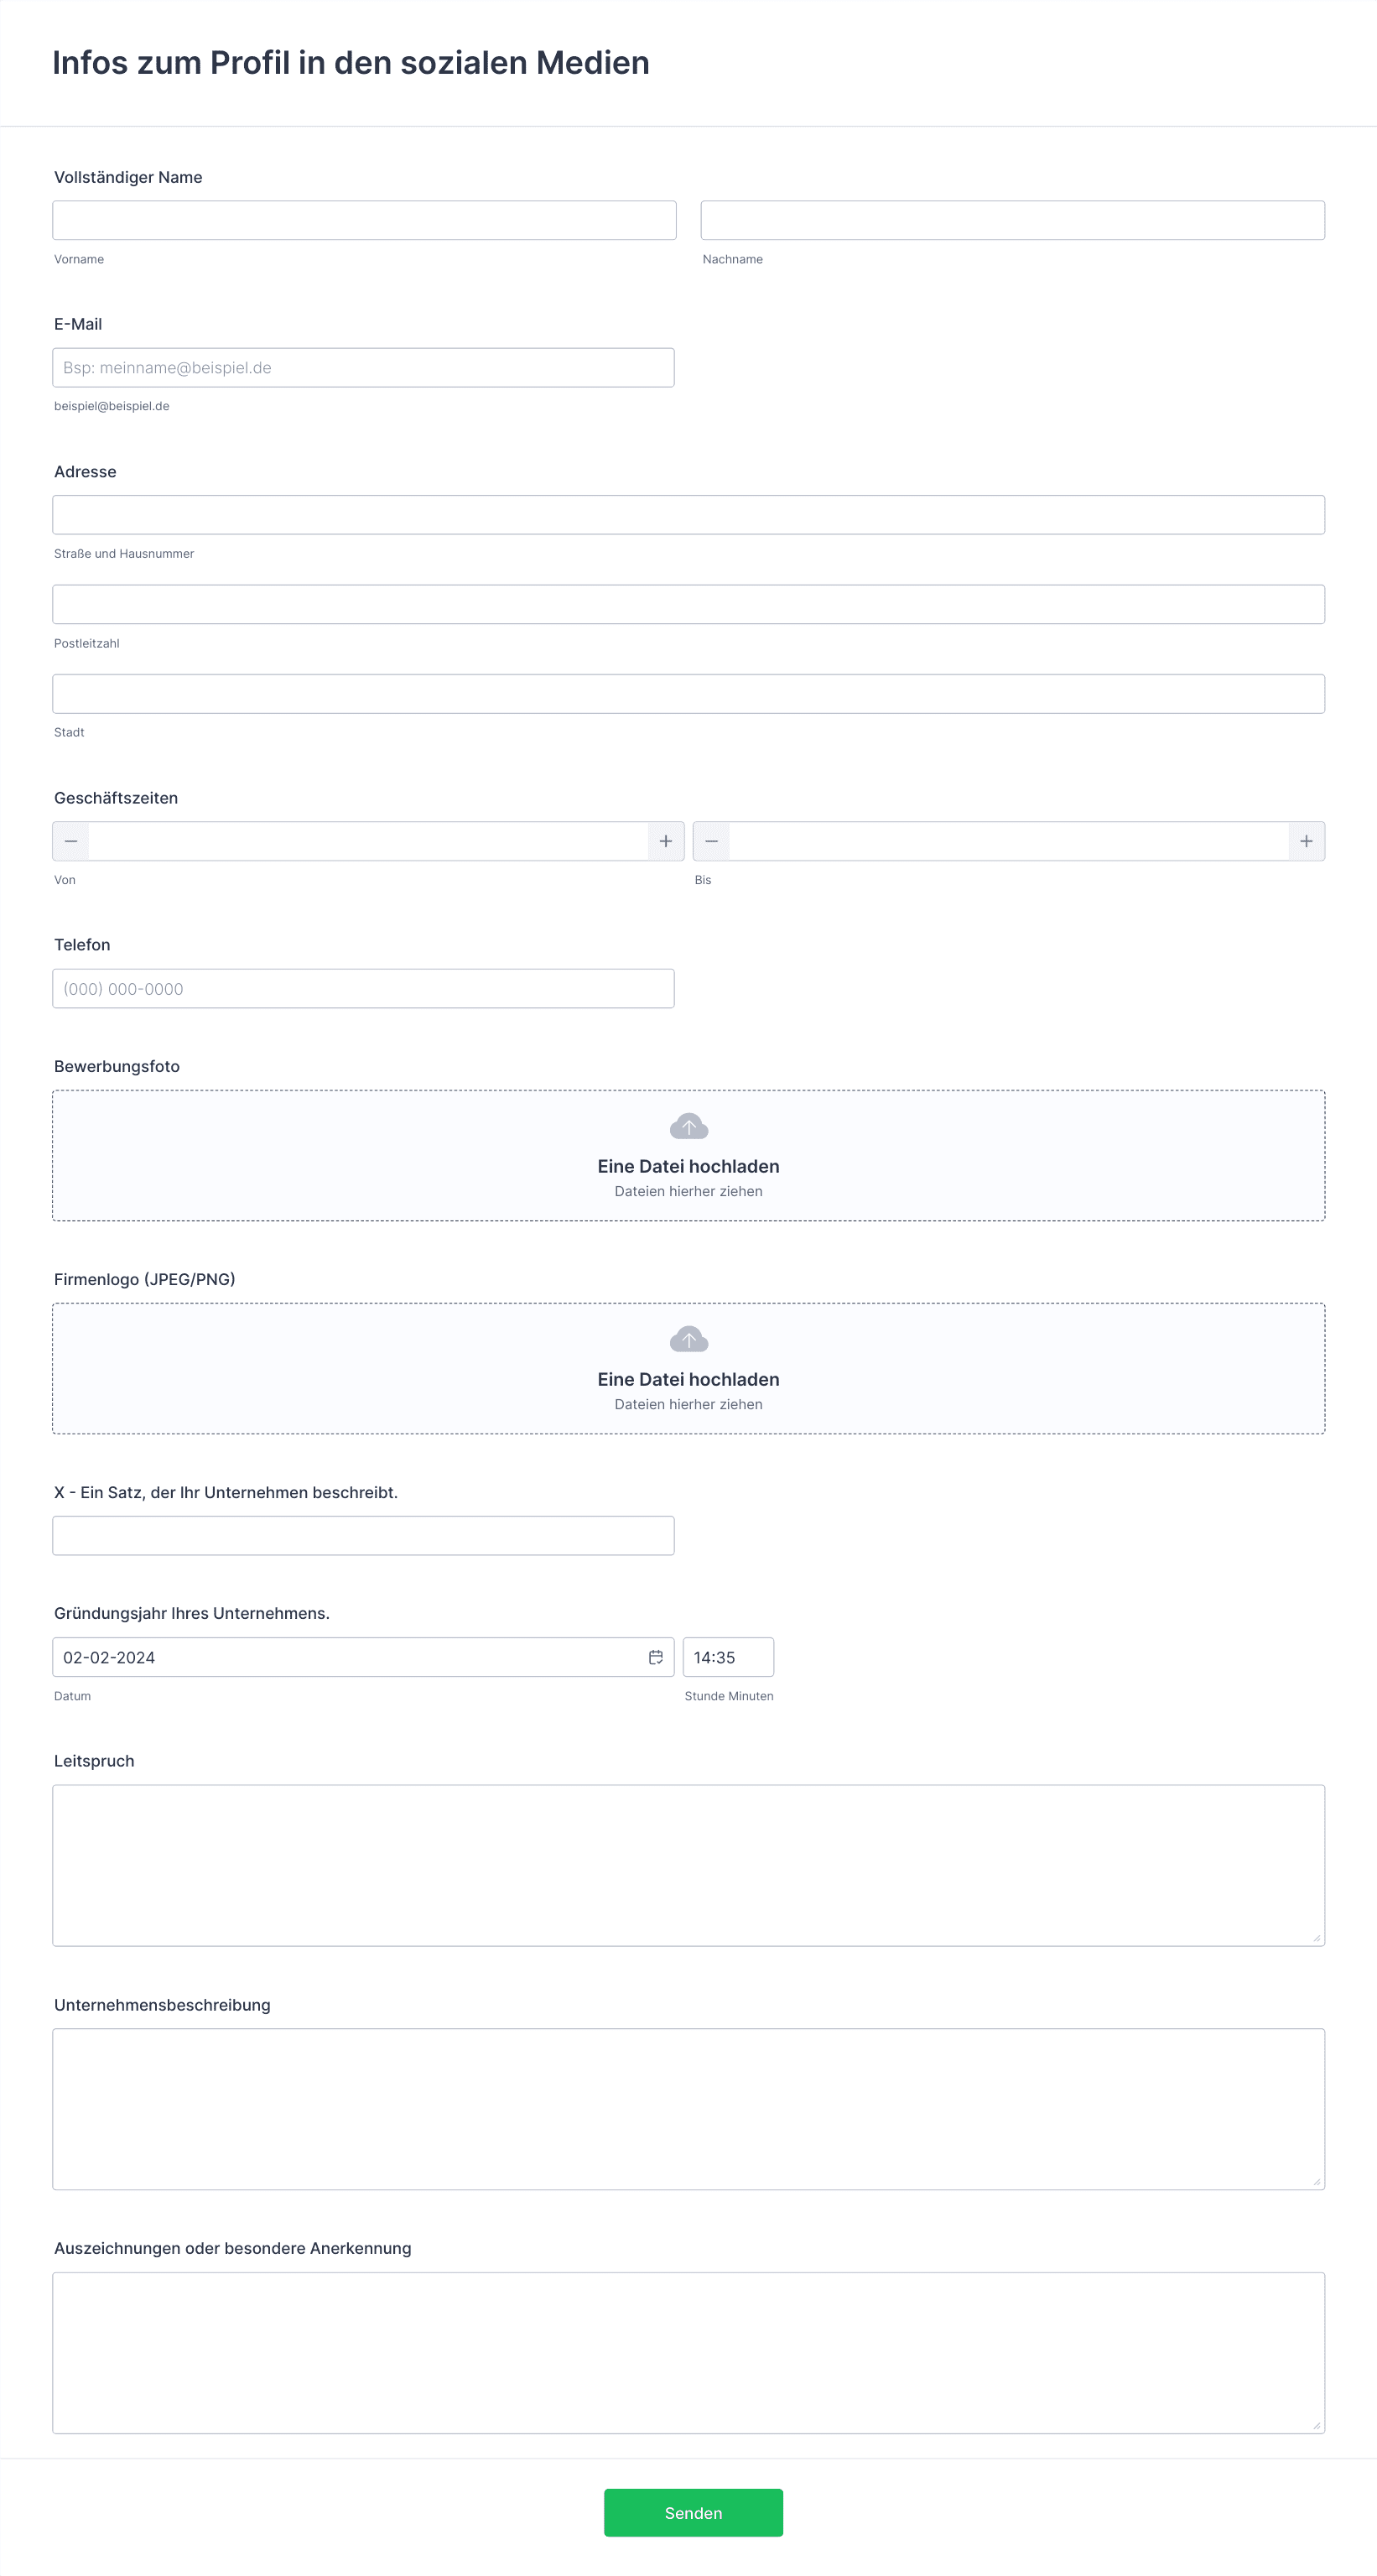Click the minus icon in the Von field
Image resolution: width=1377 pixels, height=2576 pixels.
[71, 841]
